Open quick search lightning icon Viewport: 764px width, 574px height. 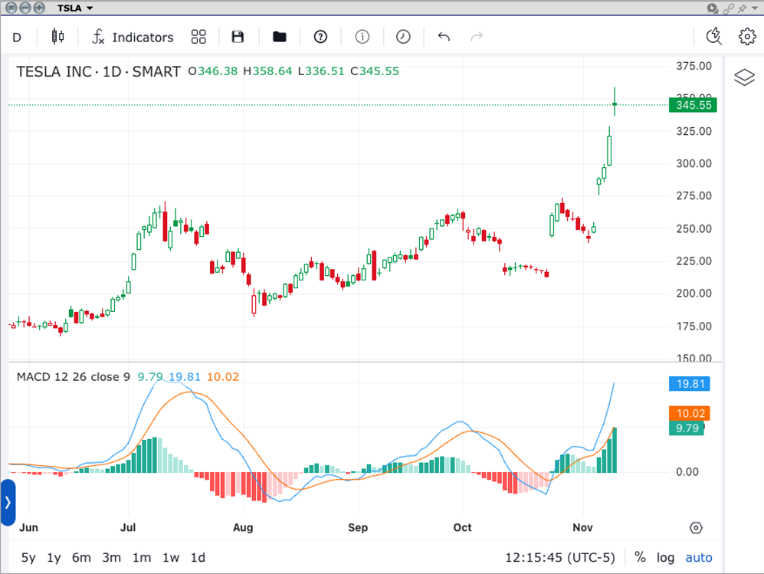click(714, 37)
